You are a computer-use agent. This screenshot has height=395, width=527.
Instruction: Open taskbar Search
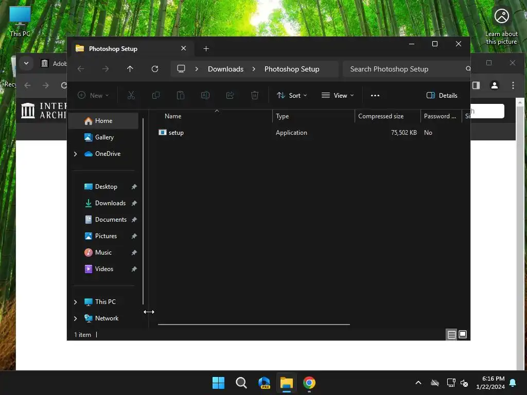(x=241, y=383)
